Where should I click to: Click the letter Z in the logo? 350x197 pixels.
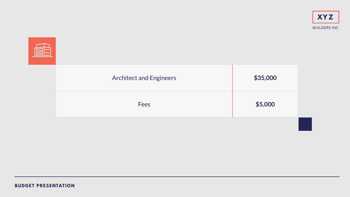point(331,17)
